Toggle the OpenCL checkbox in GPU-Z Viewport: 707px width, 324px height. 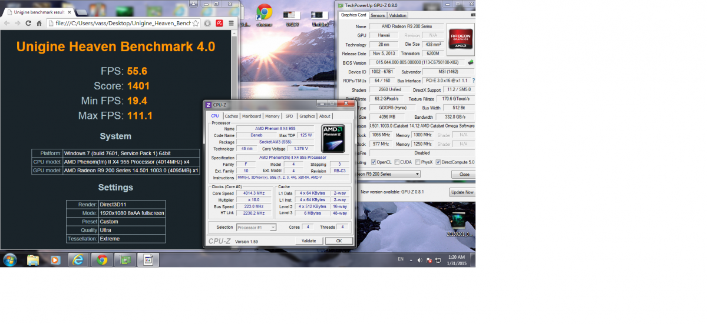(373, 162)
